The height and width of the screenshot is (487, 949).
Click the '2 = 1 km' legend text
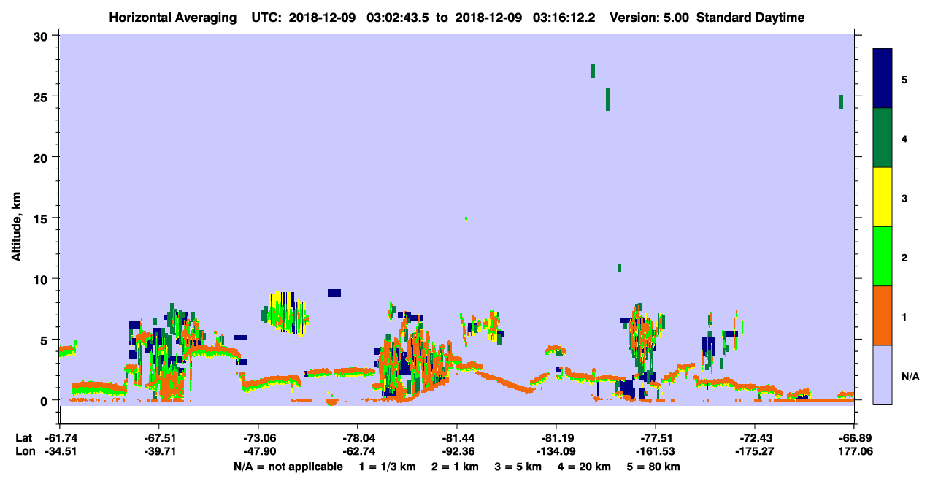click(456, 467)
